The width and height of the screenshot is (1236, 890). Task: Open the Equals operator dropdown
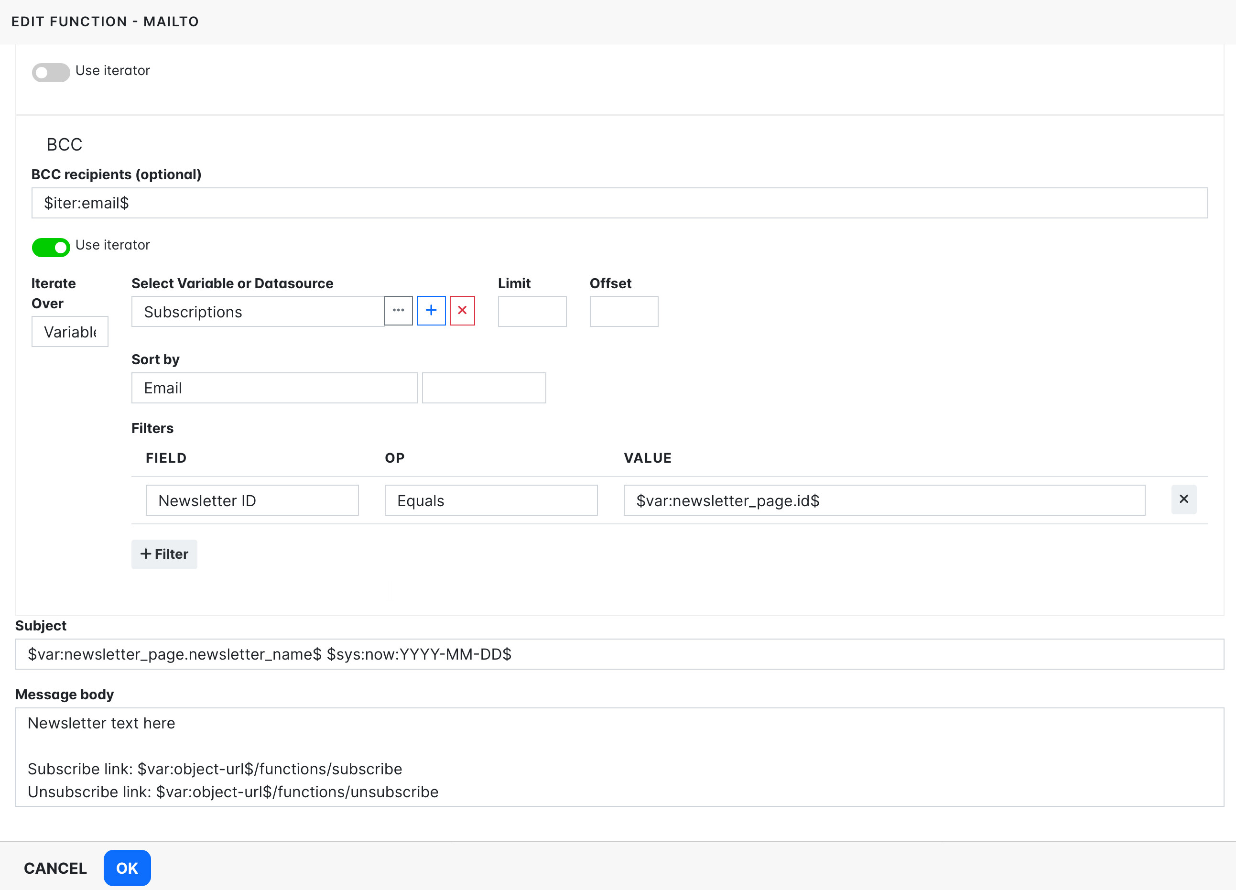pyautogui.click(x=490, y=500)
